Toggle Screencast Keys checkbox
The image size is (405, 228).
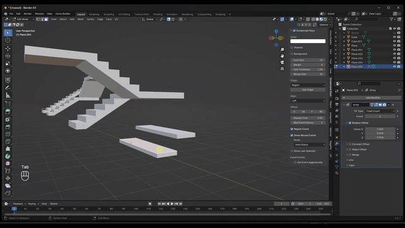[x=294, y=30]
